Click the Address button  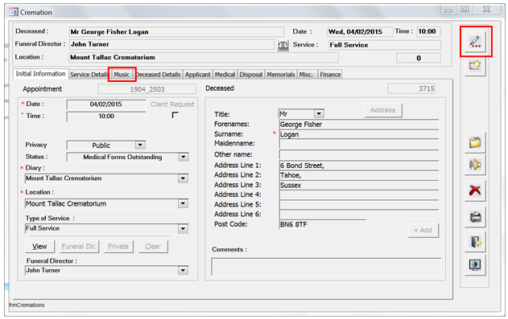point(382,110)
